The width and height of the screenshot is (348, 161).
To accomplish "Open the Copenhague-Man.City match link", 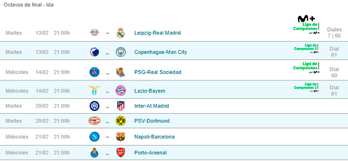I will tap(161, 52).
